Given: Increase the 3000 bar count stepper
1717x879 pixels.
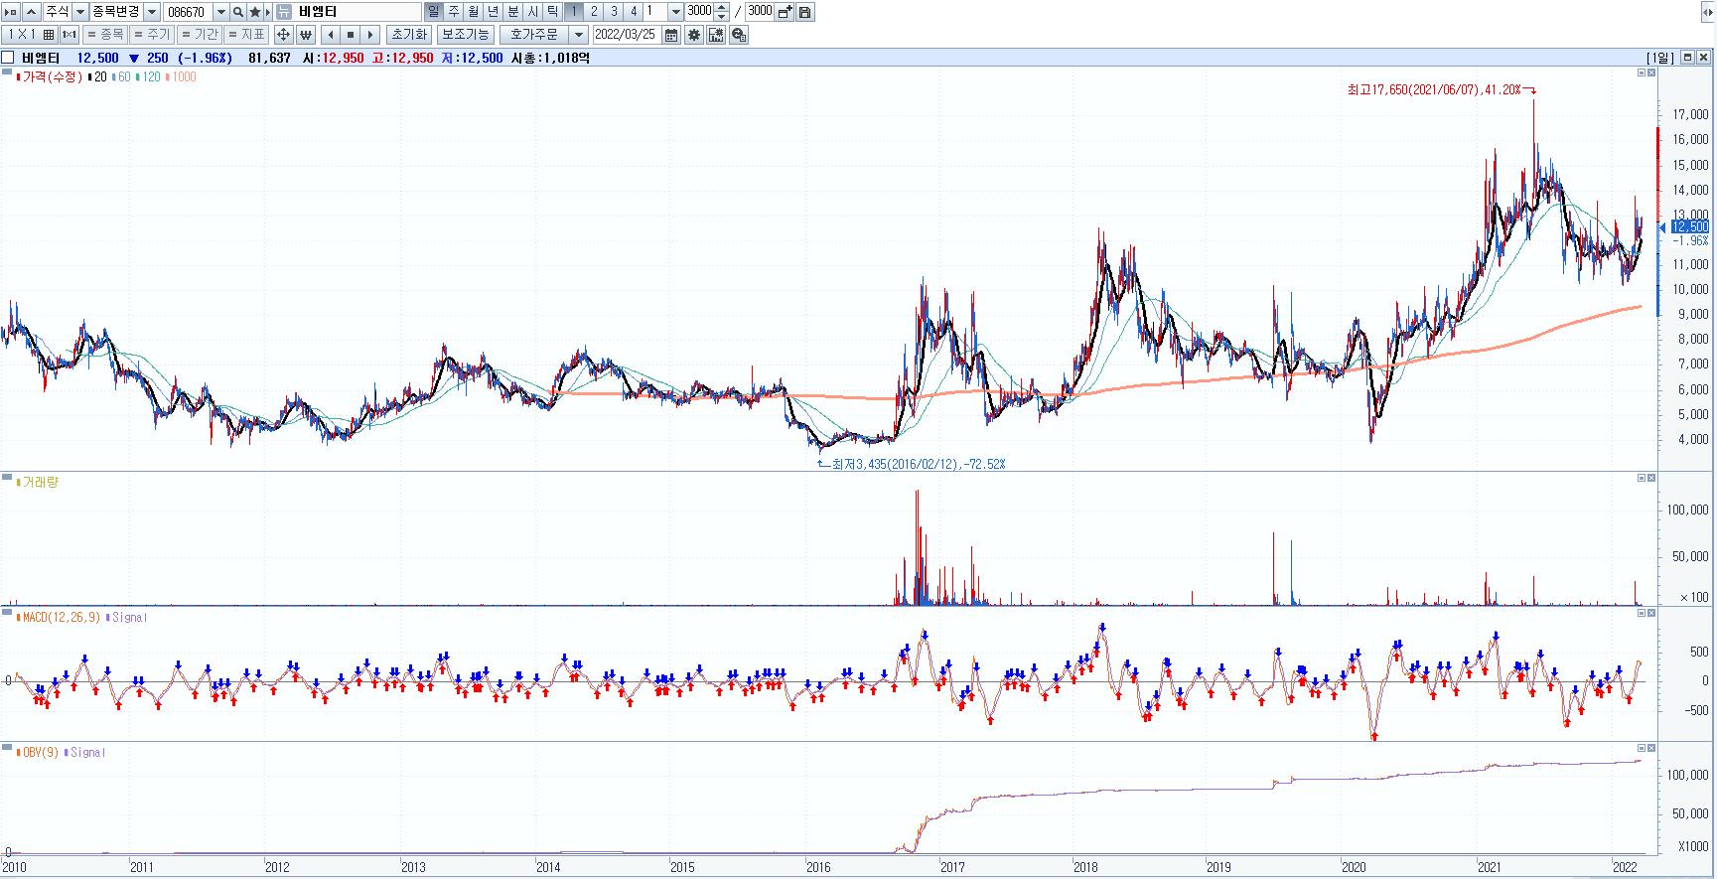Looking at the screenshot, I should [722, 8].
